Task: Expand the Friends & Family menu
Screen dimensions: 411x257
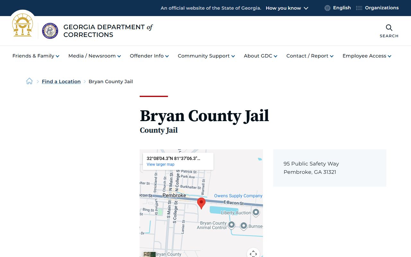Action: pos(36,56)
